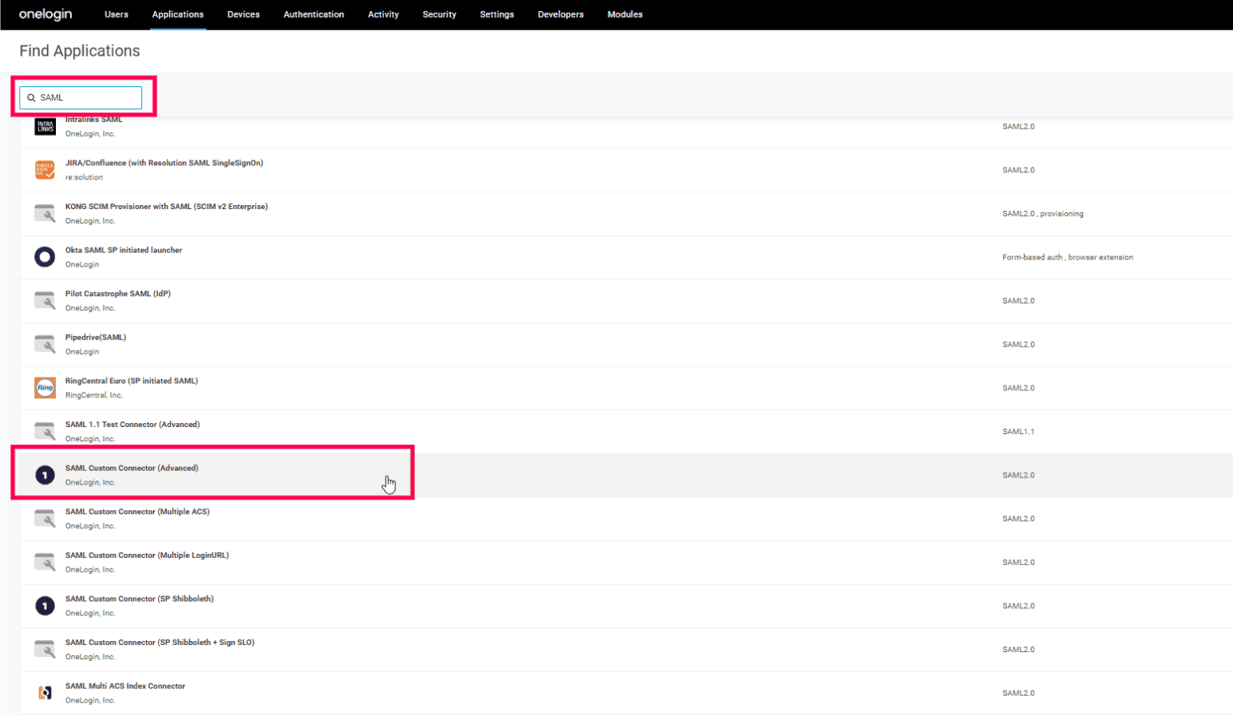The width and height of the screenshot is (1233, 716).
Task: Click SAML2.0 in Multi ACS Index row
Action: click(x=1018, y=693)
